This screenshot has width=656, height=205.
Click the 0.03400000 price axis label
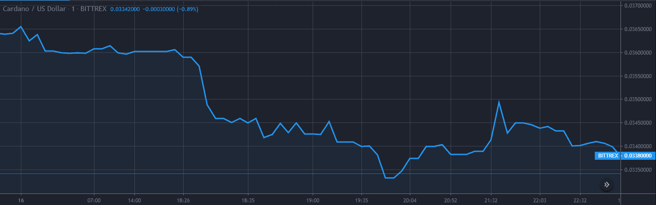(638, 146)
